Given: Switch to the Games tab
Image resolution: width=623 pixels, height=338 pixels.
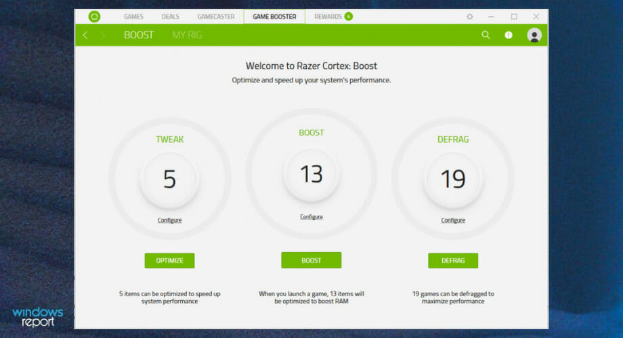Looking at the screenshot, I should point(133,17).
